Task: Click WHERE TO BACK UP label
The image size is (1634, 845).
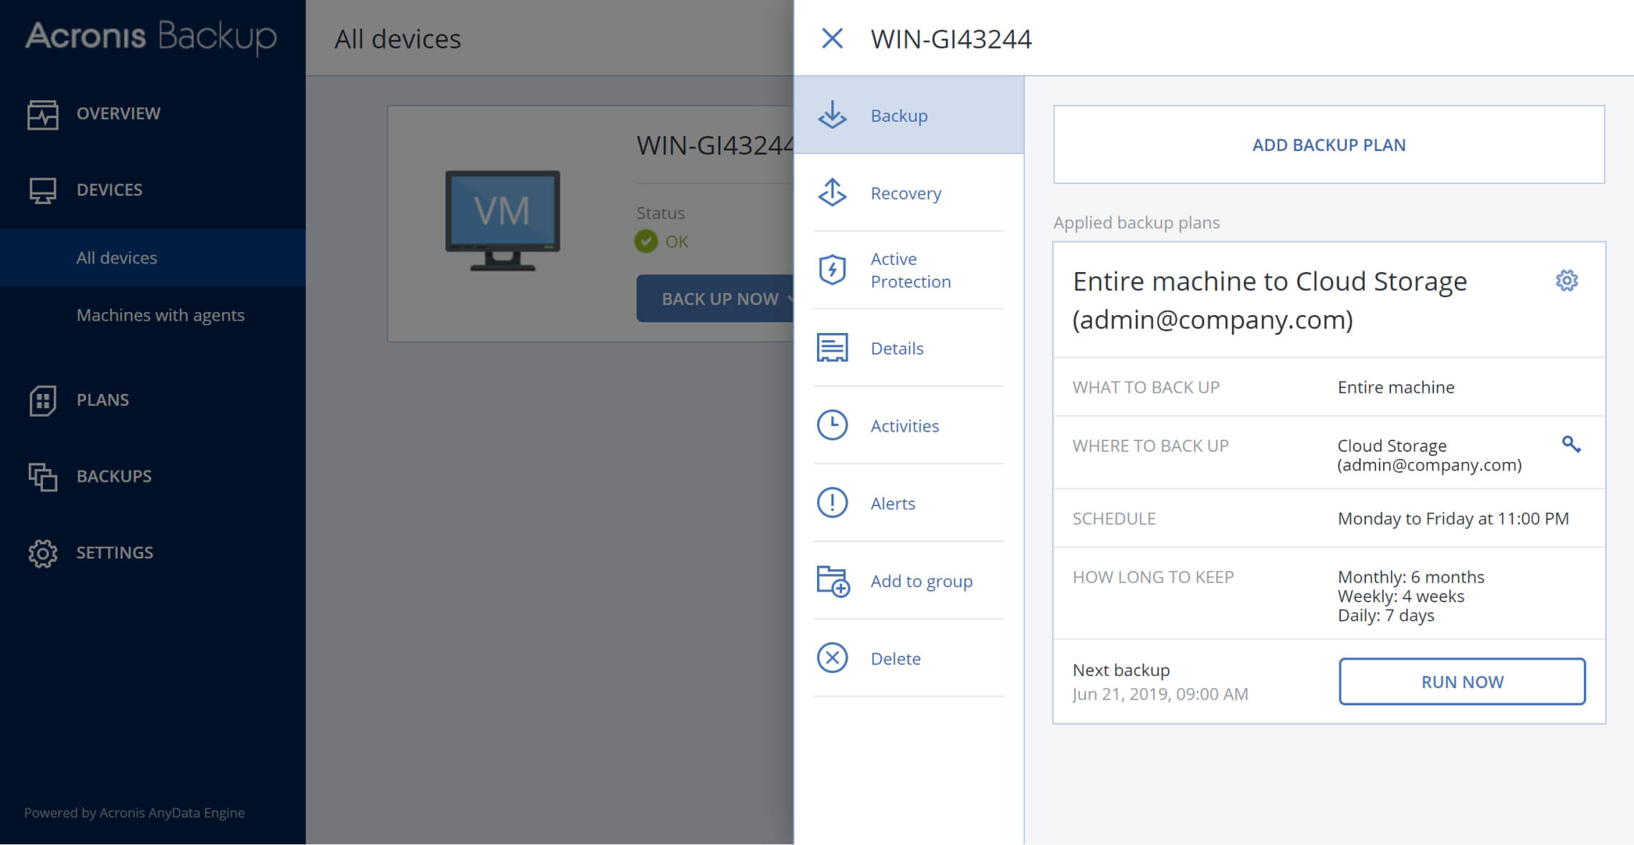Action: pyautogui.click(x=1150, y=446)
